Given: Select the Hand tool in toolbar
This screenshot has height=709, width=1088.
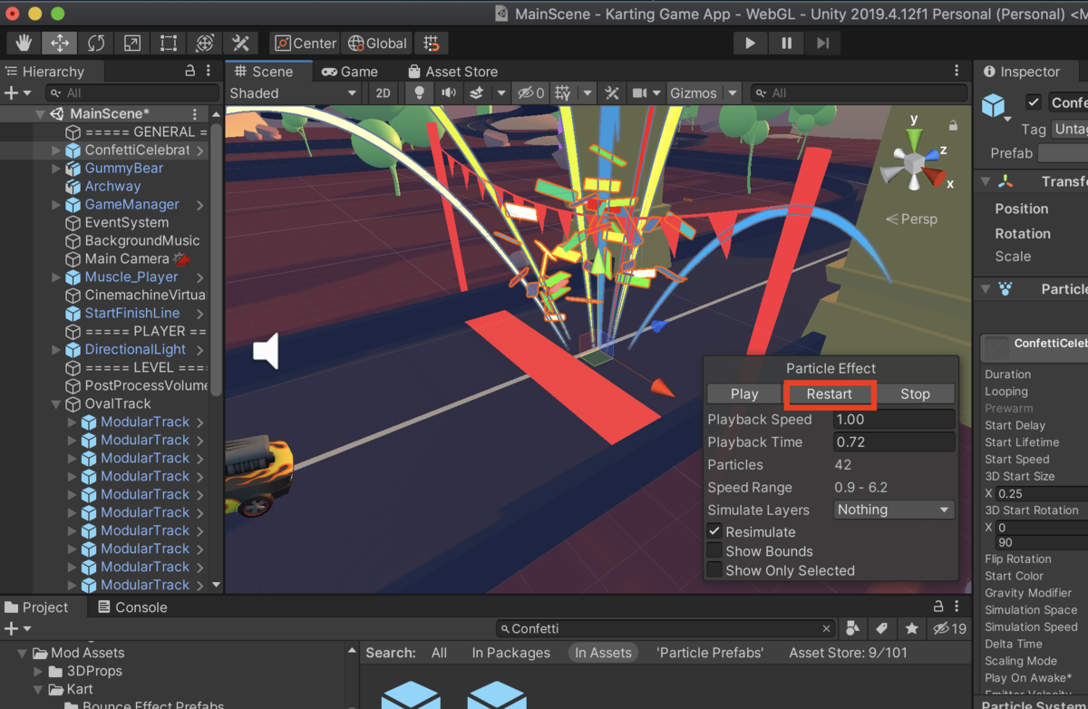Looking at the screenshot, I should 24,43.
